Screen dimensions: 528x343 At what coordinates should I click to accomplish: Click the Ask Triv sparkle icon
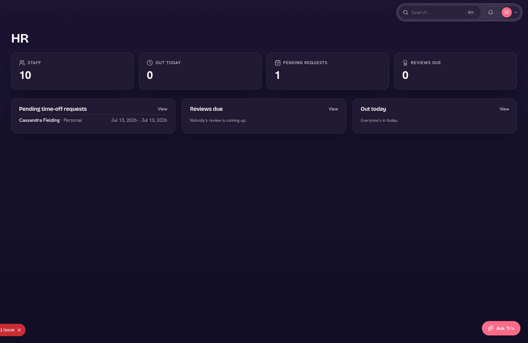[x=491, y=328]
